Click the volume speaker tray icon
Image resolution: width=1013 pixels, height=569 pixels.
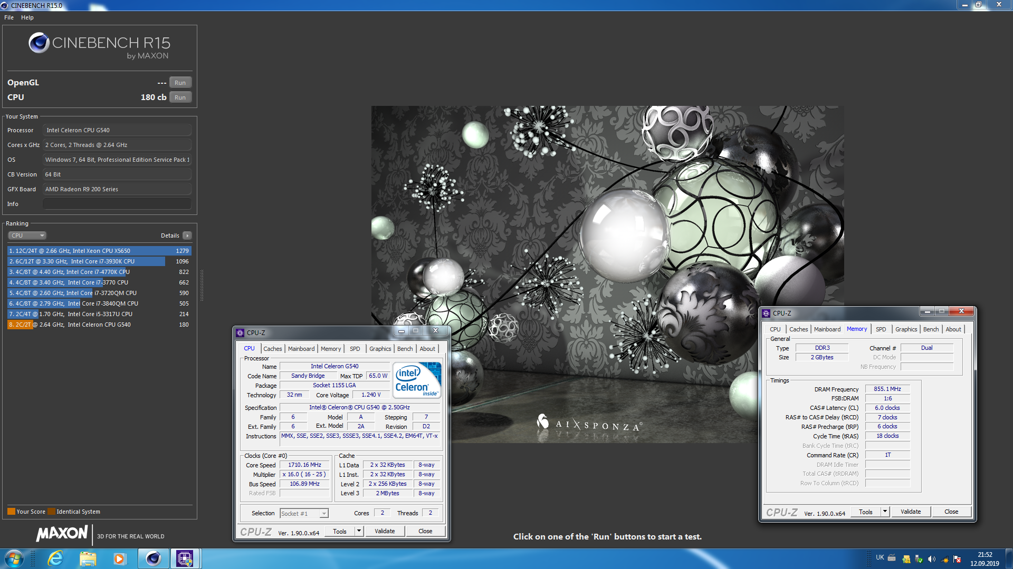[x=931, y=559]
